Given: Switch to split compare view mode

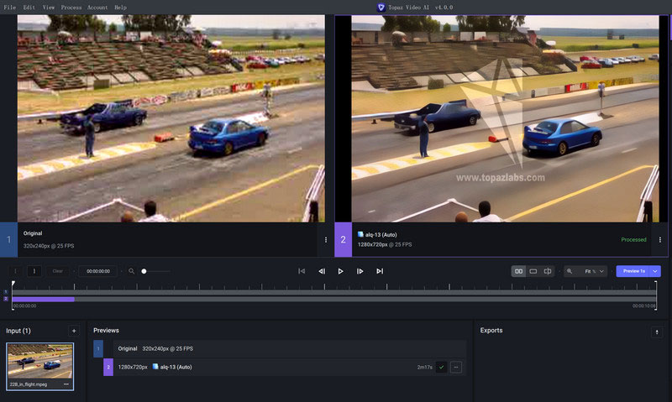Looking at the screenshot, I should (x=548, y=271).
